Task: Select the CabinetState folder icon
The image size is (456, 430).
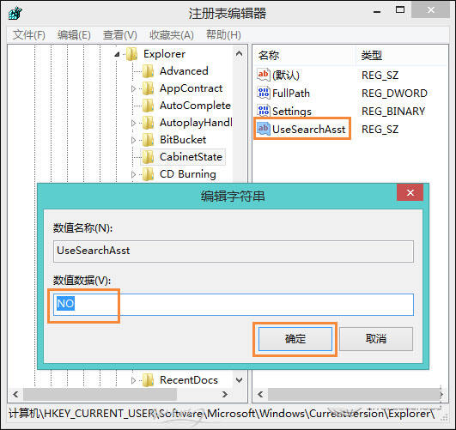Action: pyautogui.click(x=148, y=157)
